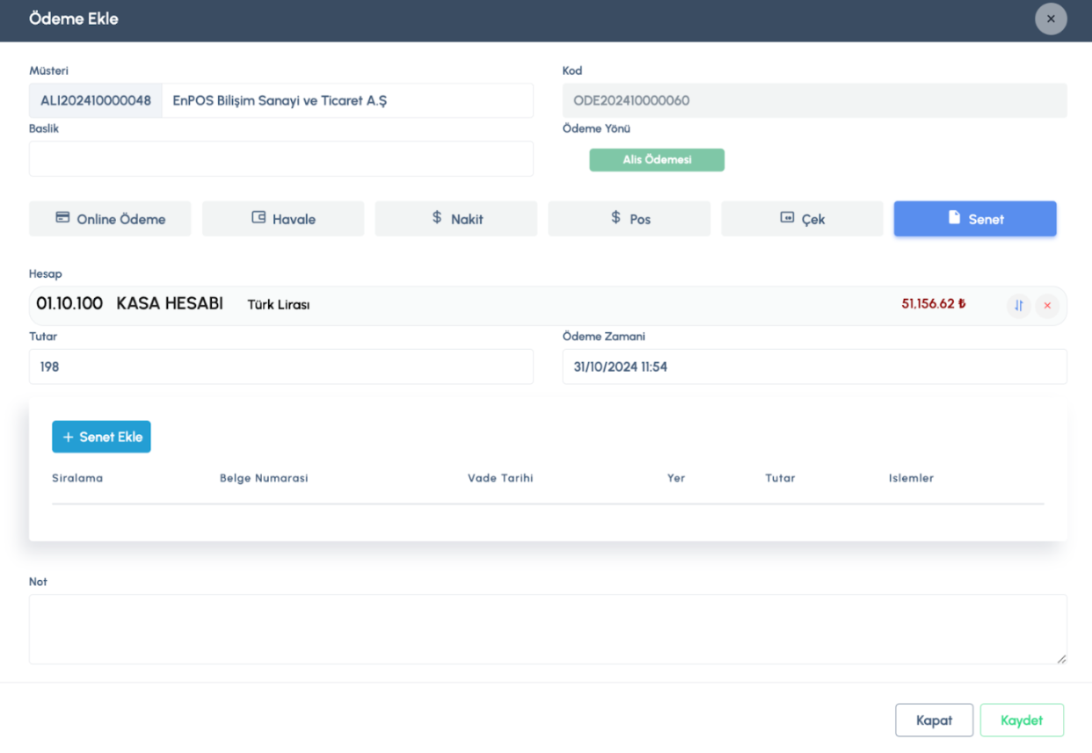Image resolution: width=1092 pixels, height=753 pixels.
Task: Click the swap account arrows icon
Action: (1018, 306)
